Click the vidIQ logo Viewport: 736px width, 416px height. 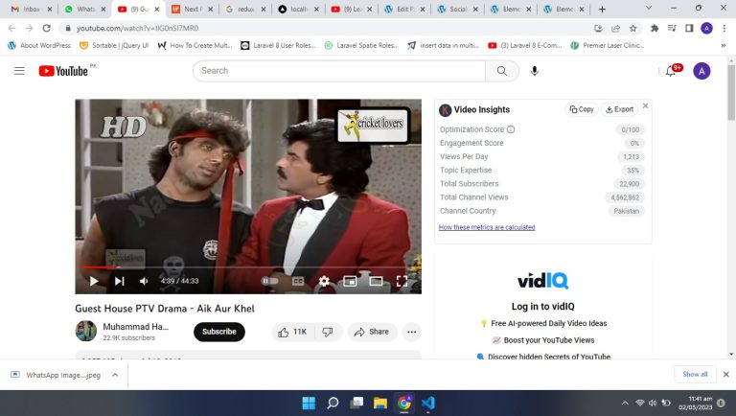tap(543, 281)
